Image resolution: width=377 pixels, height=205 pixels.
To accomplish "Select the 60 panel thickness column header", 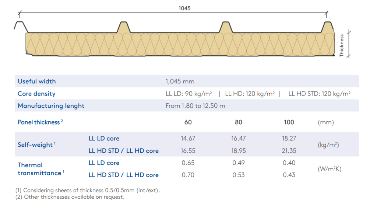I will coord(188,122).
